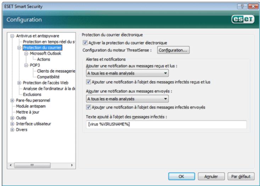Click the ThreatSense Configuration... button
The height and width of the screenshot is (186, 260).
(173, 50)
